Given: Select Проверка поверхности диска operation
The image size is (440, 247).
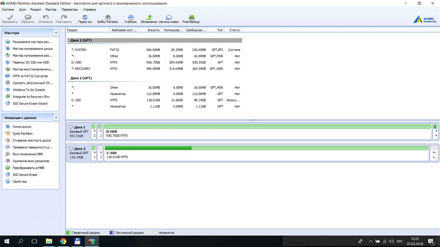Looking at the screenshot, I should pos(32,147).
